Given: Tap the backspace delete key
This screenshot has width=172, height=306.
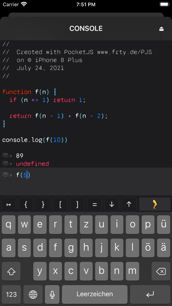Looking at the screenshot, I should [x=161, y=271].
